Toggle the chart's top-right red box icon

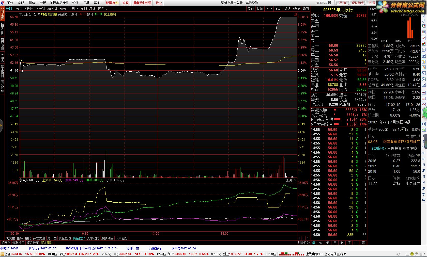tap(295, 14)
